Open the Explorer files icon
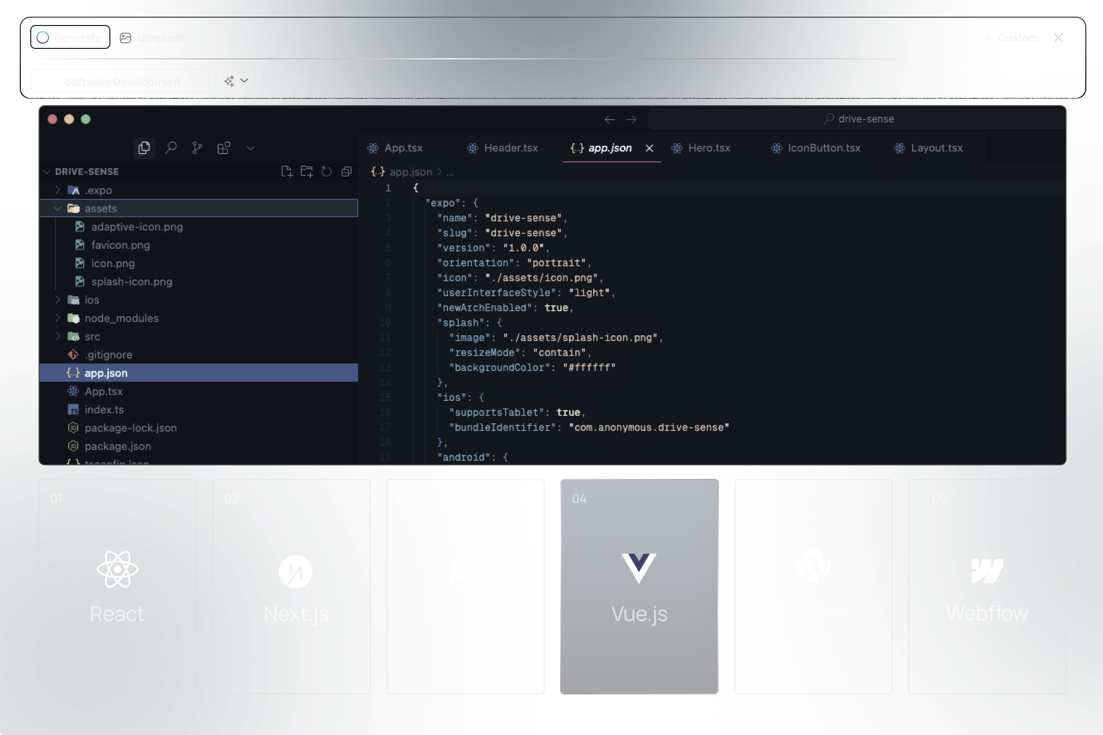 pos(144,148)
